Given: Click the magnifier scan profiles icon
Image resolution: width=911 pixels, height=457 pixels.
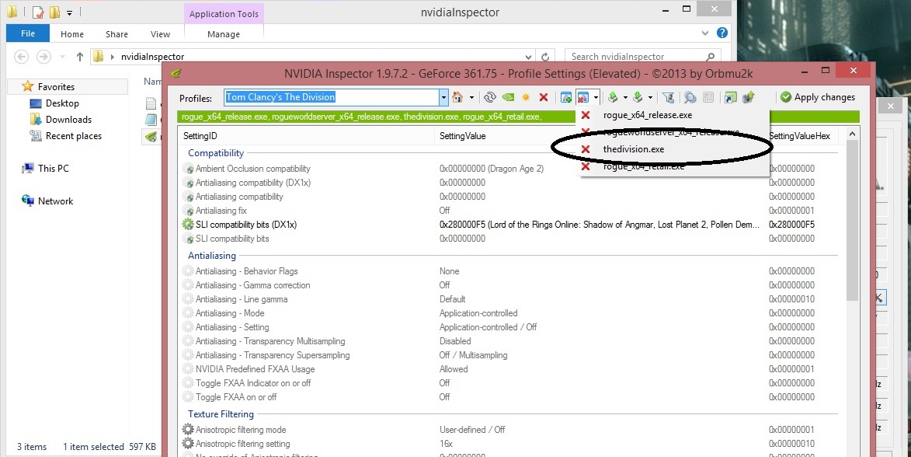Looking at the screenshot, I should coord(689,97).
